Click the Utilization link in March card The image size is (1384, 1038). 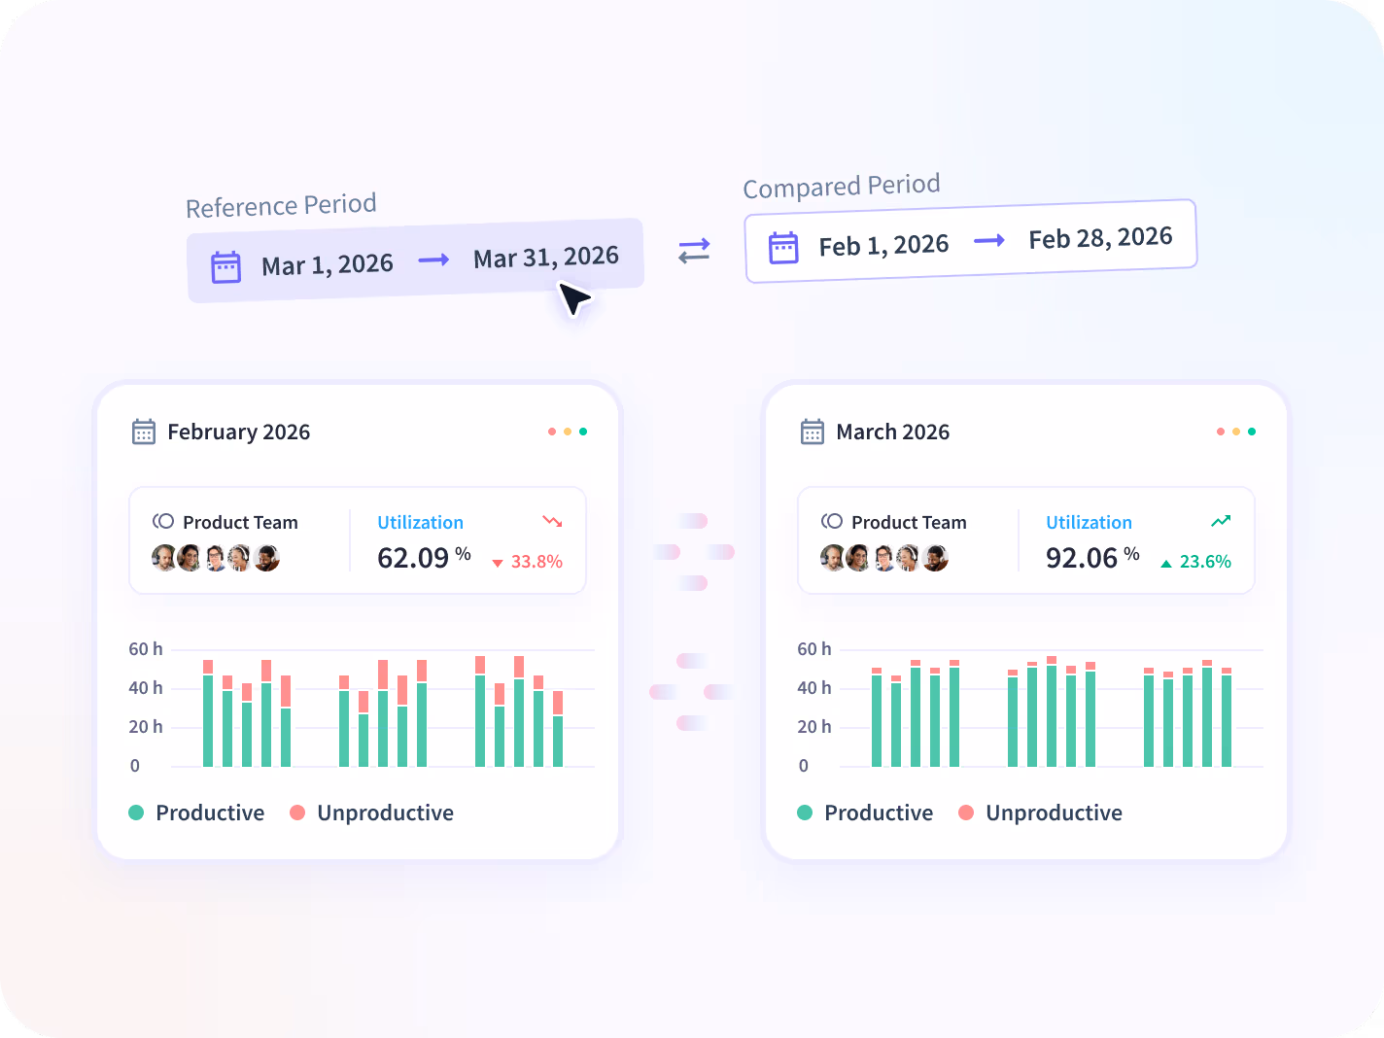[x=1089, y=522]
